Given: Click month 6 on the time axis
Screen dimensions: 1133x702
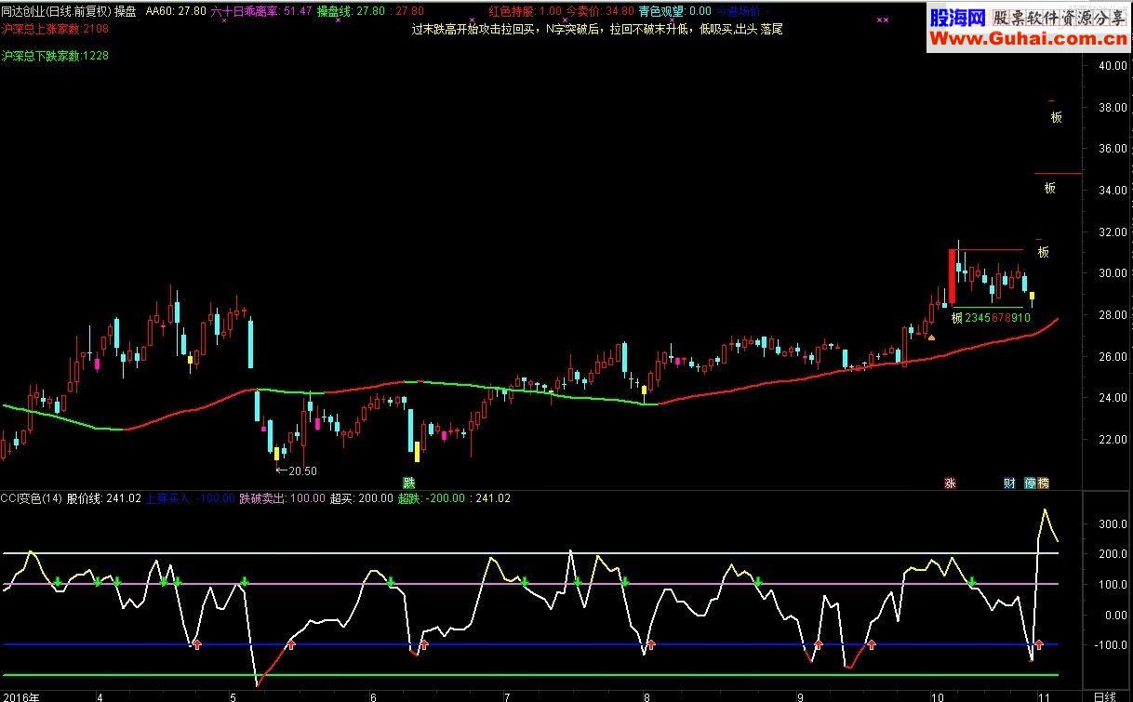Looking at the screenshot, I should [x=373, y=695].
